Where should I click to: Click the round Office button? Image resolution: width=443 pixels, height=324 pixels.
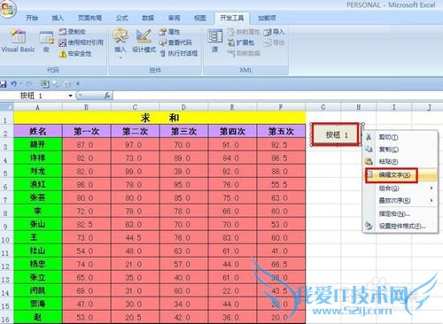coord(8,9)
